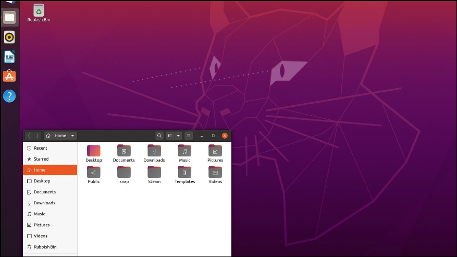
Task: Open the Pictures folder icon
Action: pyautogui.click(x=215, y=151)
